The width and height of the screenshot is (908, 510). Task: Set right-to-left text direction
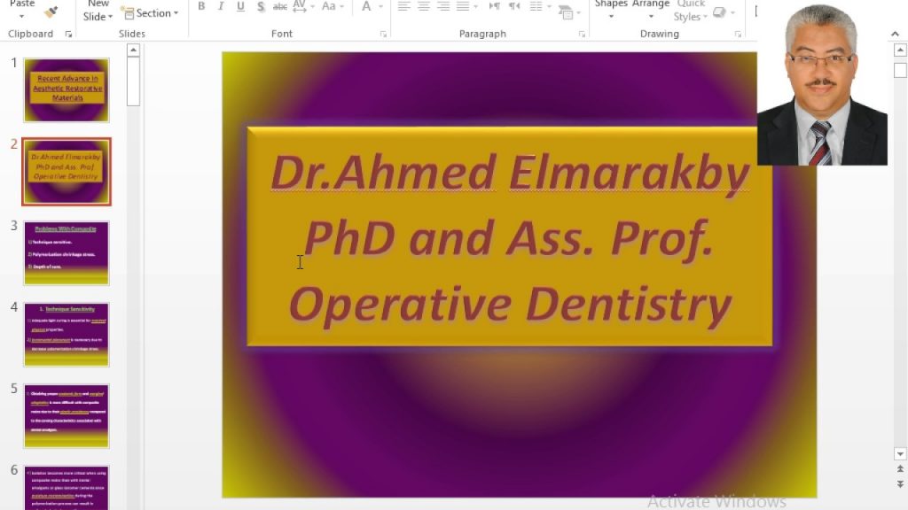tap(514, 6)
